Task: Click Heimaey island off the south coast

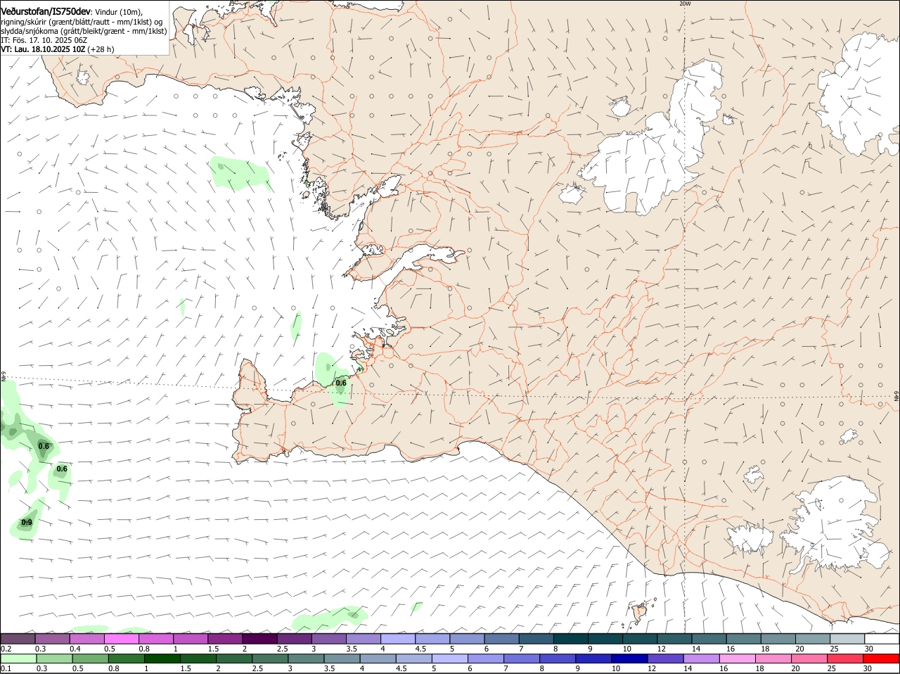Action: [x=640, y=613]
